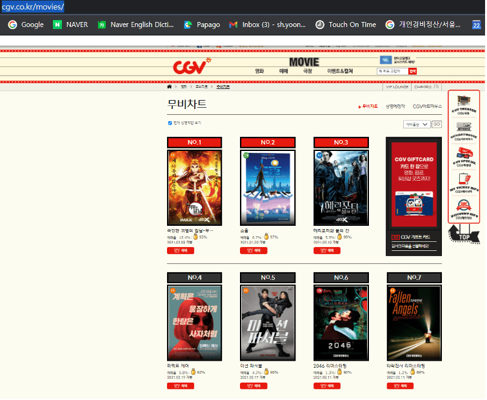Select the red 무비차트 tab

click(368, 106)
